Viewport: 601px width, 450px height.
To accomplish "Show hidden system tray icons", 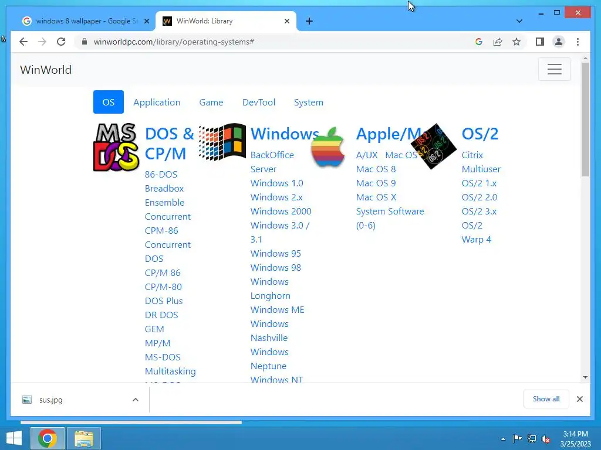I will pyautogui.click(x=503, y=439).
